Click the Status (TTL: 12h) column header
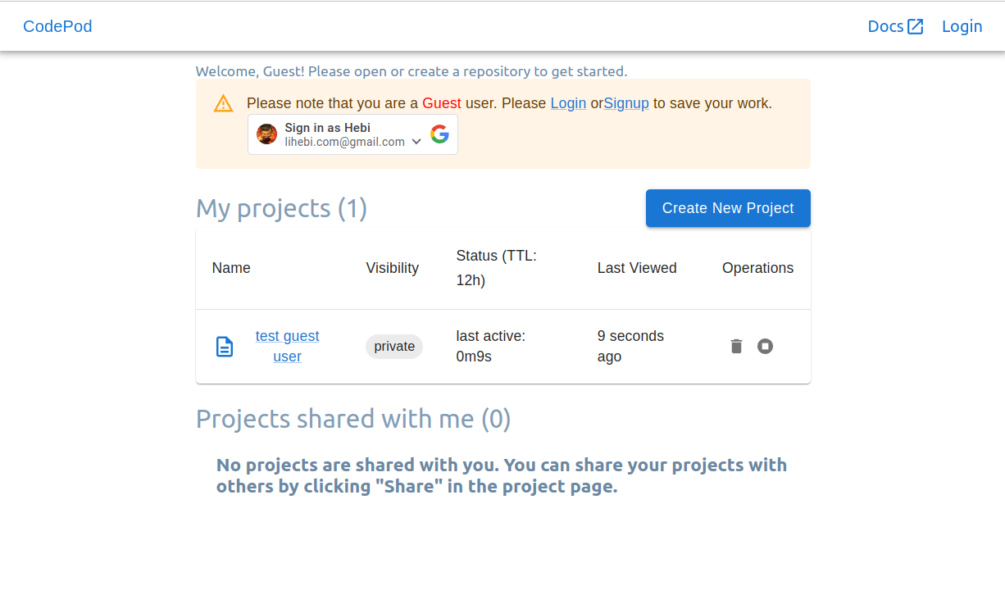Viewport: 1005px width, 604px height. click(x=497, y=268)
